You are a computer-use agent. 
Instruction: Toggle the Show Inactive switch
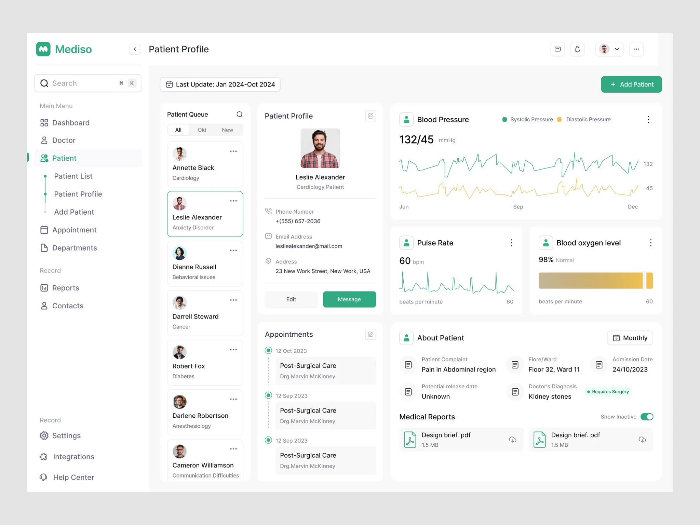(647, 417)
